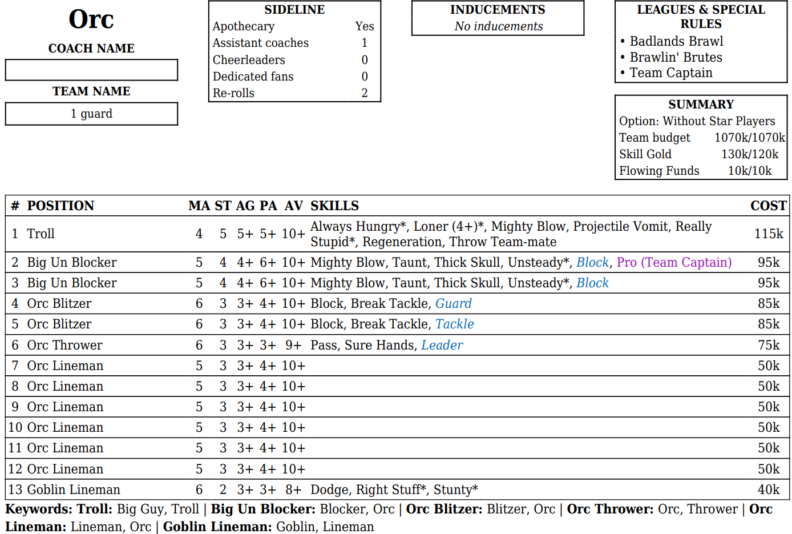Select Orc Blitzer in row 4
This screenshot has height=534, width=792.
tap(59, 303)
